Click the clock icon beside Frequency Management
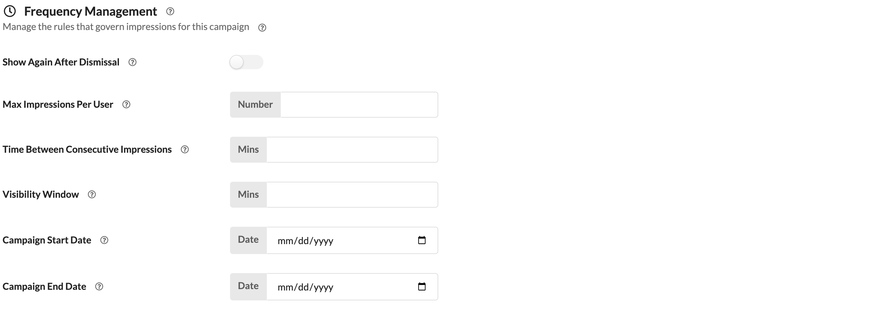Image resolution: width=884 pixels, height=328 pixels. (x=10, y=11)
